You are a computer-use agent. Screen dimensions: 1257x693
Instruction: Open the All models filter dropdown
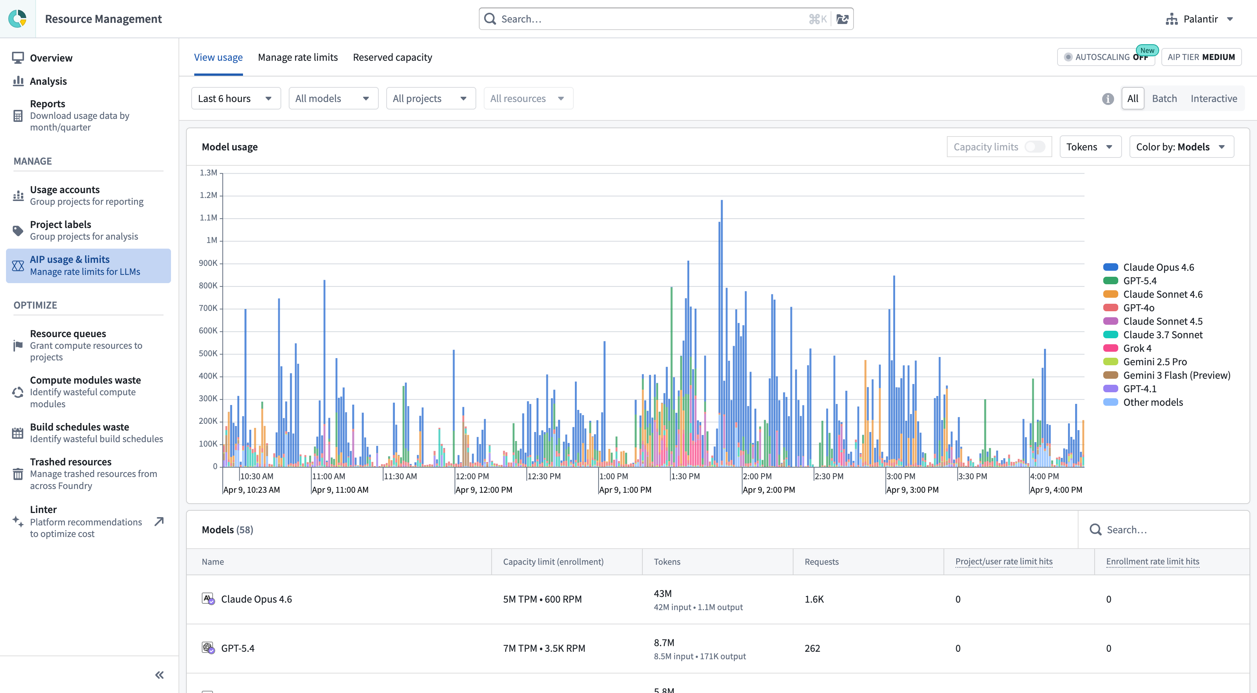(x=333, y=99)
